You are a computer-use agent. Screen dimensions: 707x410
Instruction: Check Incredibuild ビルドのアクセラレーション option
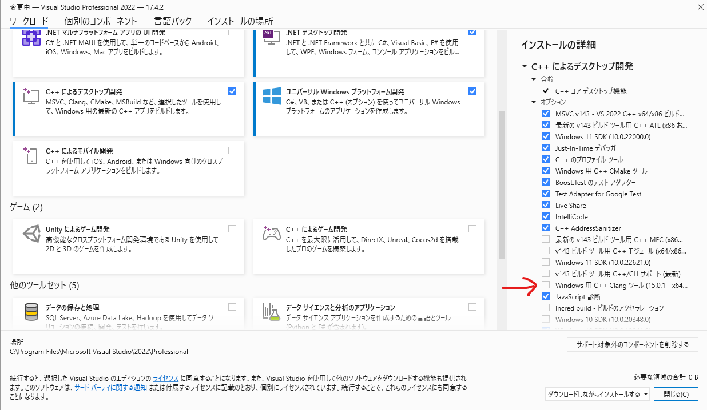click(x=546, y=308)
